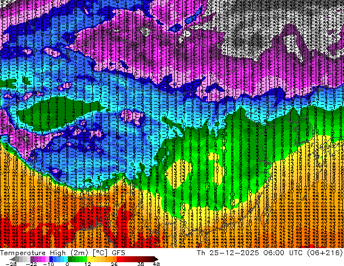Select the dark green swatch right of cyan

(x=69, y=259)
